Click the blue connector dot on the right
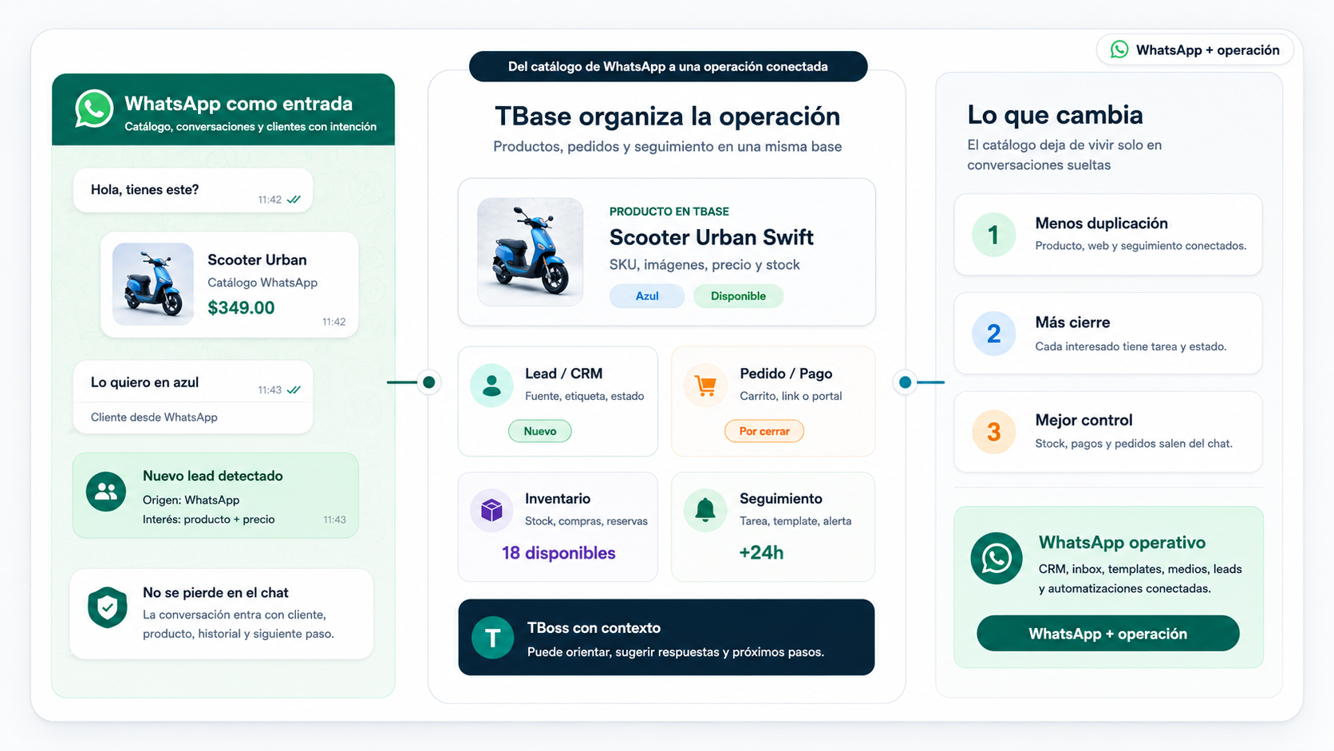 pos(905,382)
